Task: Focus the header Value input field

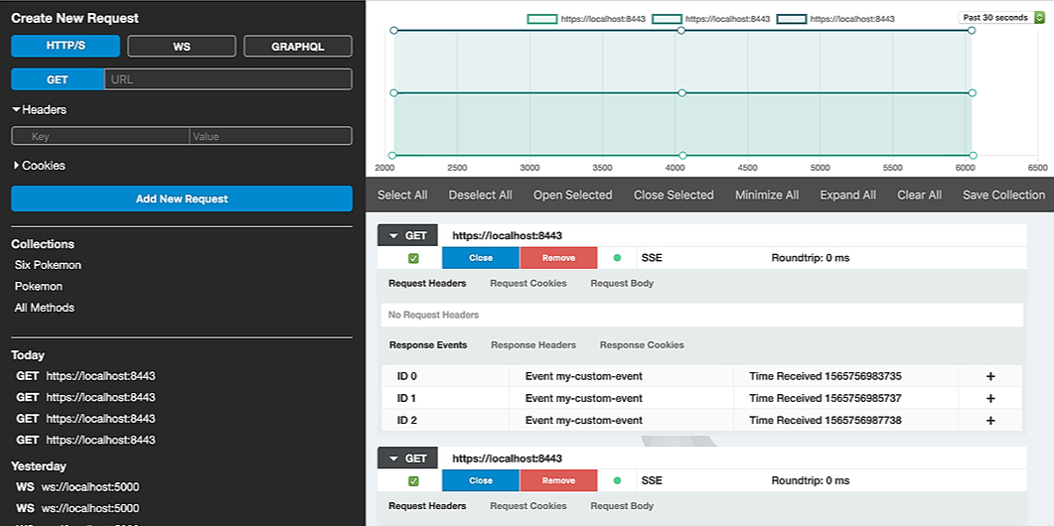Action: (270, 136)
